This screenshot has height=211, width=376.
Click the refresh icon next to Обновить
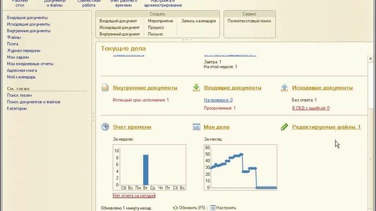[x=176, y=208]
